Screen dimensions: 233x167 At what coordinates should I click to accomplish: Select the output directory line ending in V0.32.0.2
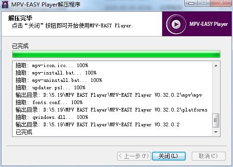pyautogui.click(x=98, y=124)
